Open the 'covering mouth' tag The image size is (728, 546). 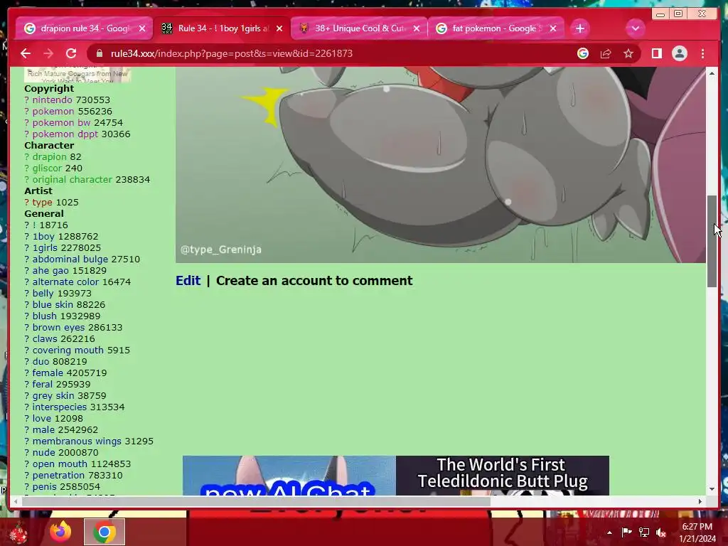coord(68,350)
